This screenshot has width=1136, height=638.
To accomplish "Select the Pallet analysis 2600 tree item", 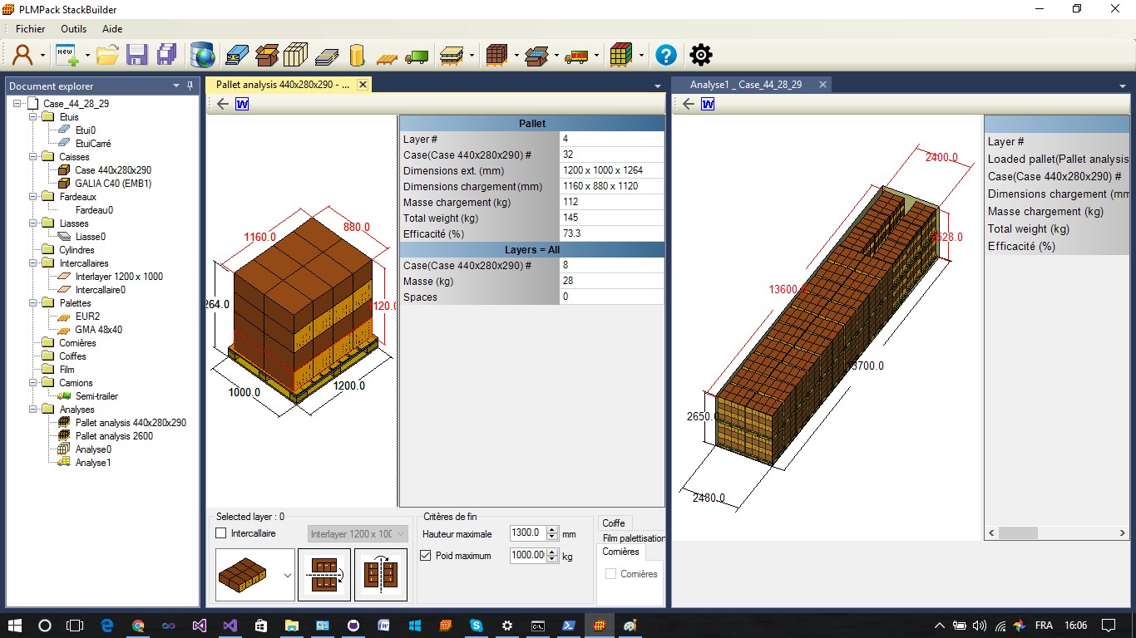I will (114, 436).
